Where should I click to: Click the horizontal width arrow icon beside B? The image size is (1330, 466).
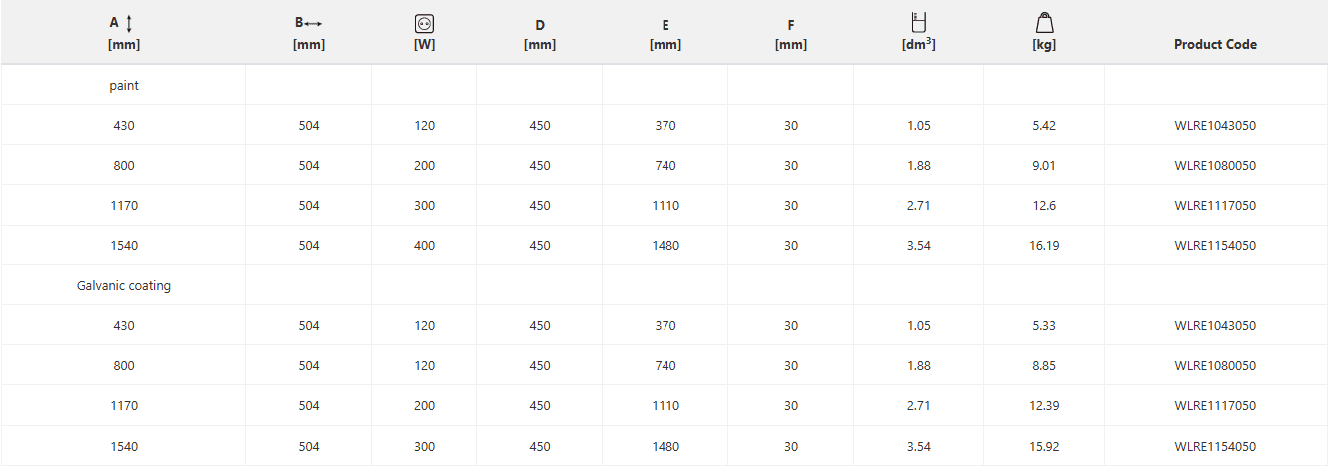314,23
